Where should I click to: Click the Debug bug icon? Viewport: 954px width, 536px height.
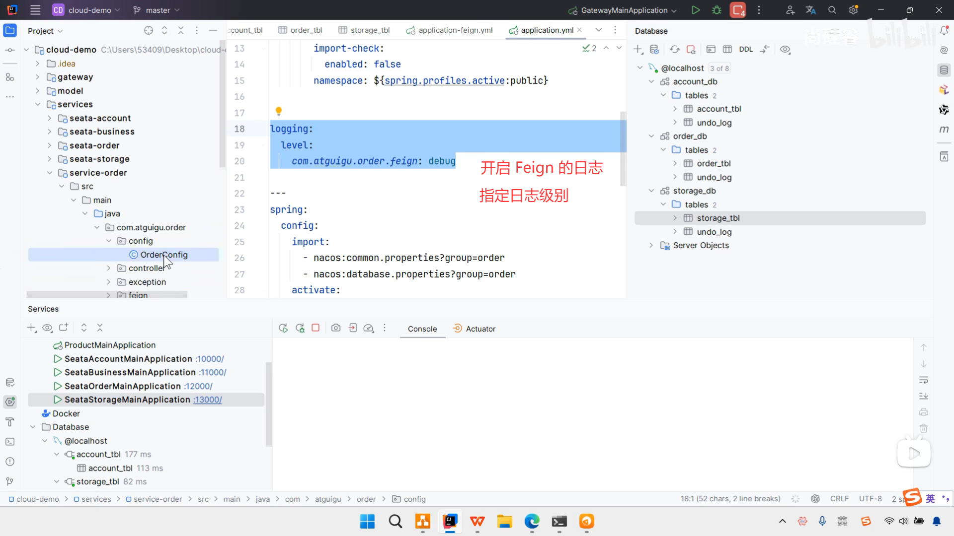coord(716,10)
